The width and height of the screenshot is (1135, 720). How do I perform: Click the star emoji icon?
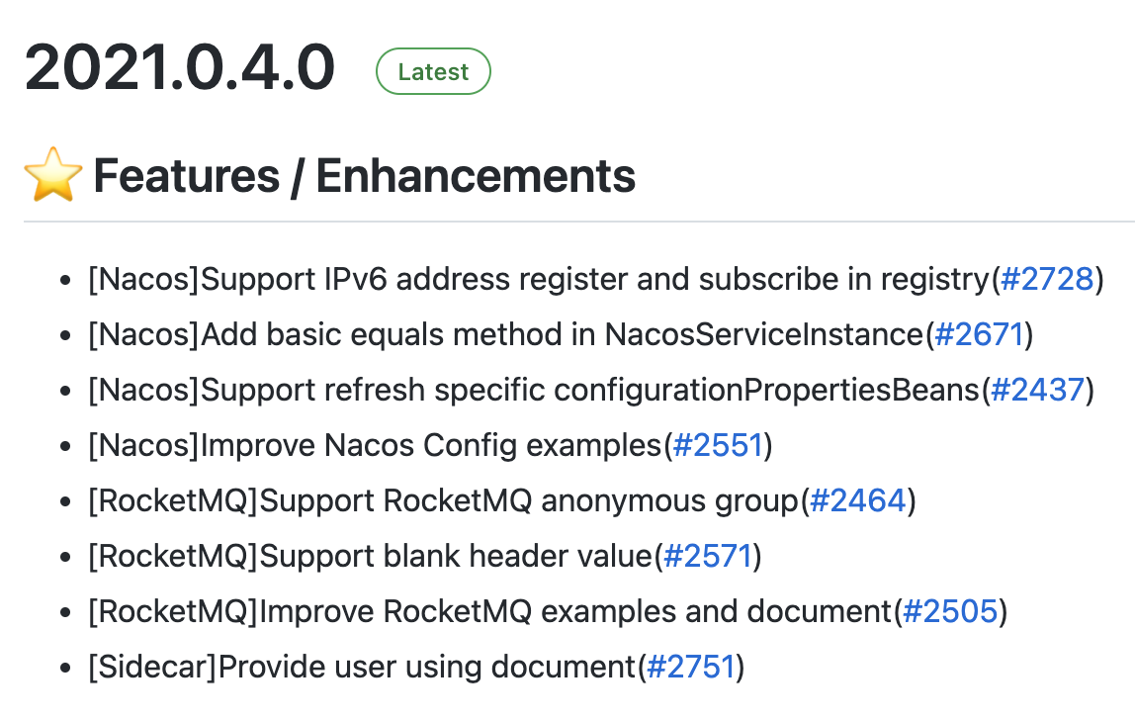pos(51,175)
